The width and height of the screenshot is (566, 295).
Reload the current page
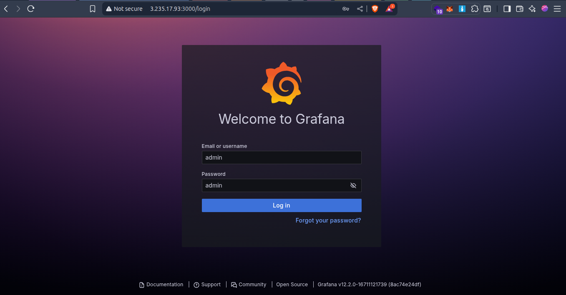[30, 9]
